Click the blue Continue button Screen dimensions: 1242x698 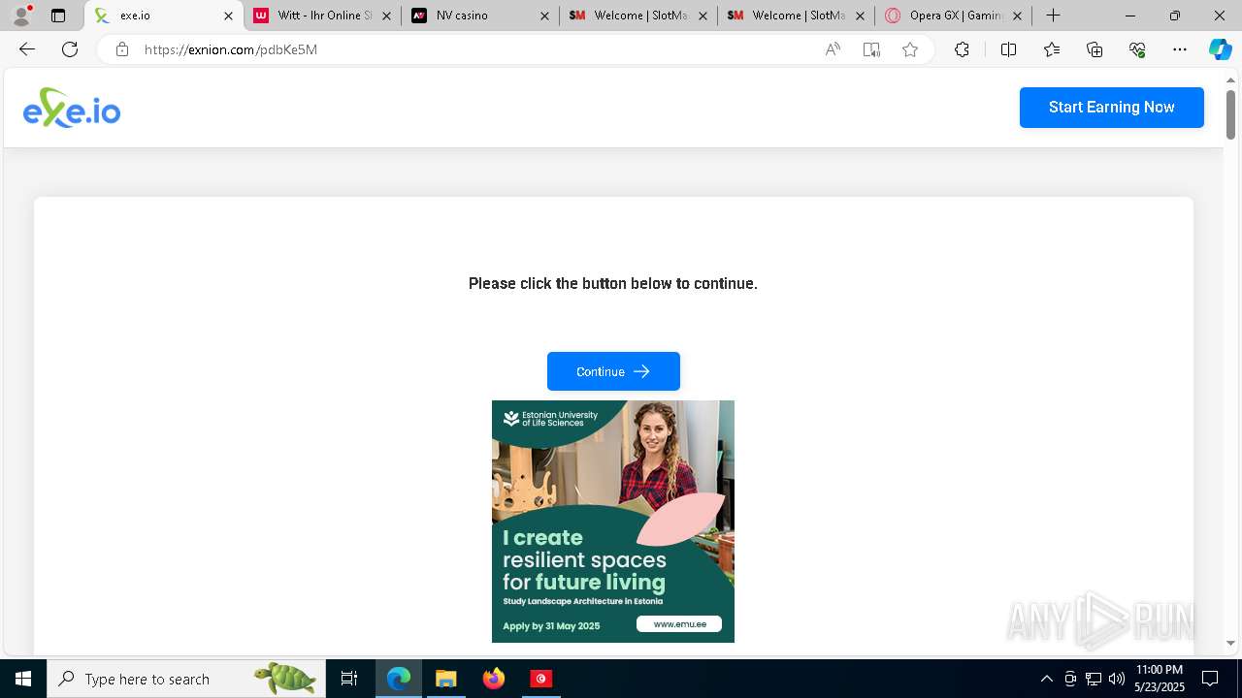[x=613, y=371]
